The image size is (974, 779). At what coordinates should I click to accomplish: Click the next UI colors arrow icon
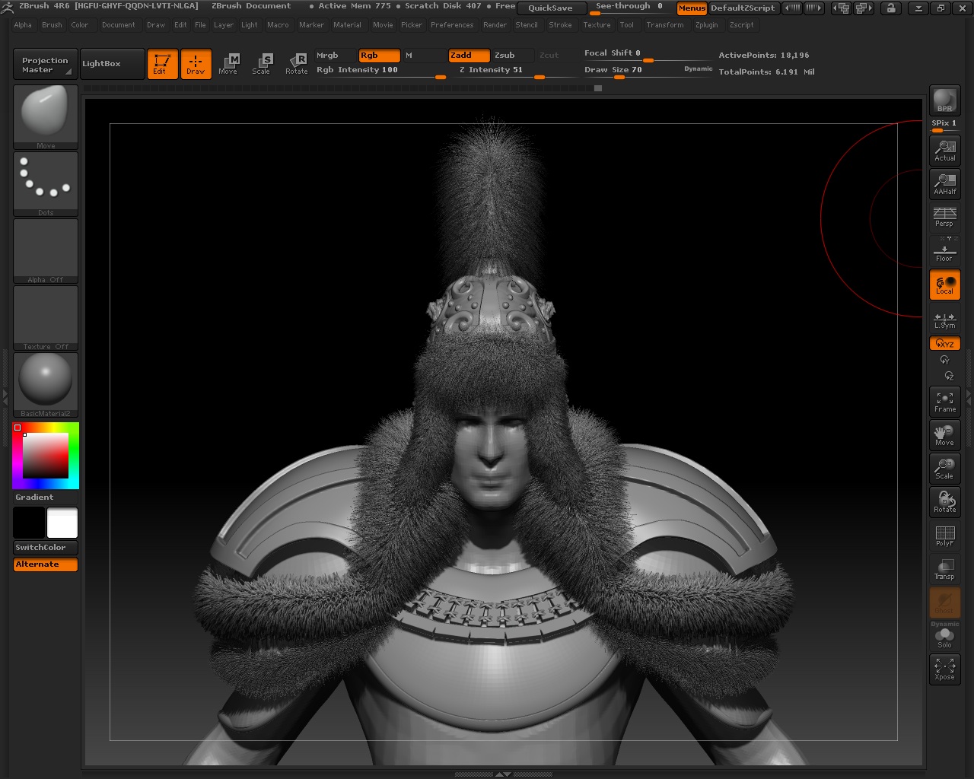pos(813,8)
